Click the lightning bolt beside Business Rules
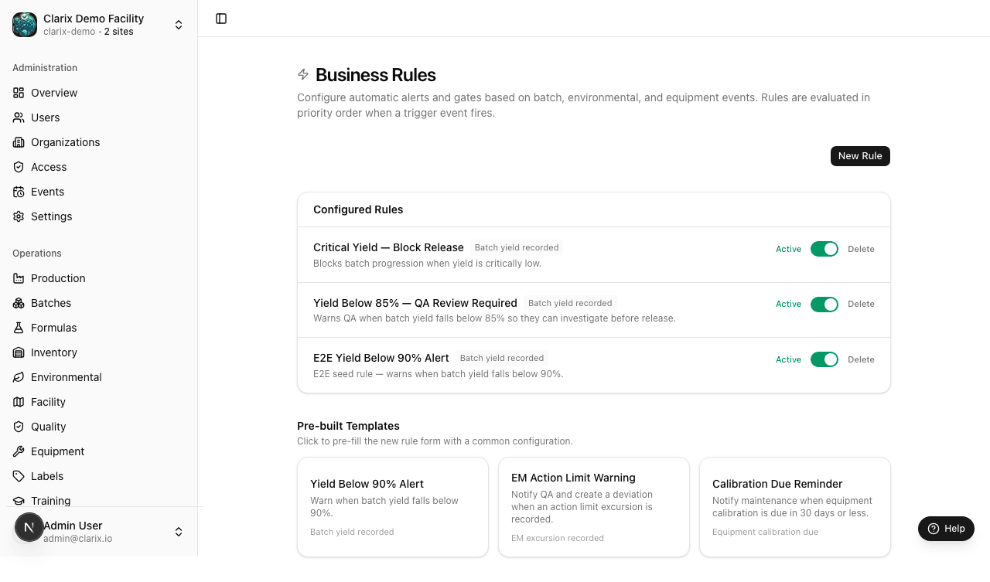Image resolution: width=990 pixels, height=582 pixels. (303, 74)
